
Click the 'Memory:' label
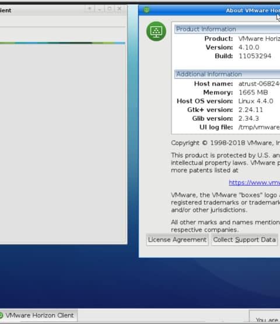[x=218, y=92]
